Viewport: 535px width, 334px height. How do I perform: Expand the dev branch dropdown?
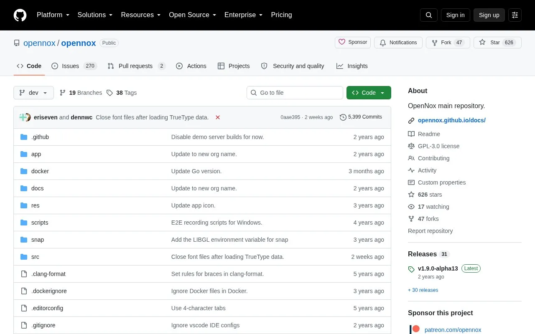[33, 93]
